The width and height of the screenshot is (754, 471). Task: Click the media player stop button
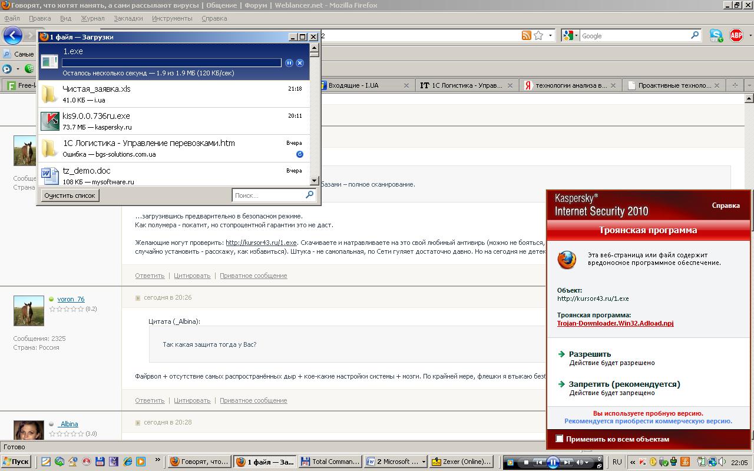[x=526, y=463]
